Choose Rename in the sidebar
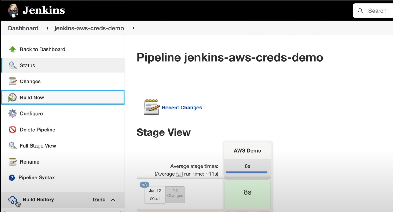 (x=30, y=162)
